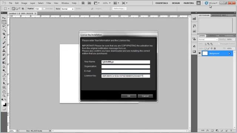
Task: Select the Pen tool
Action: point(4,75)
